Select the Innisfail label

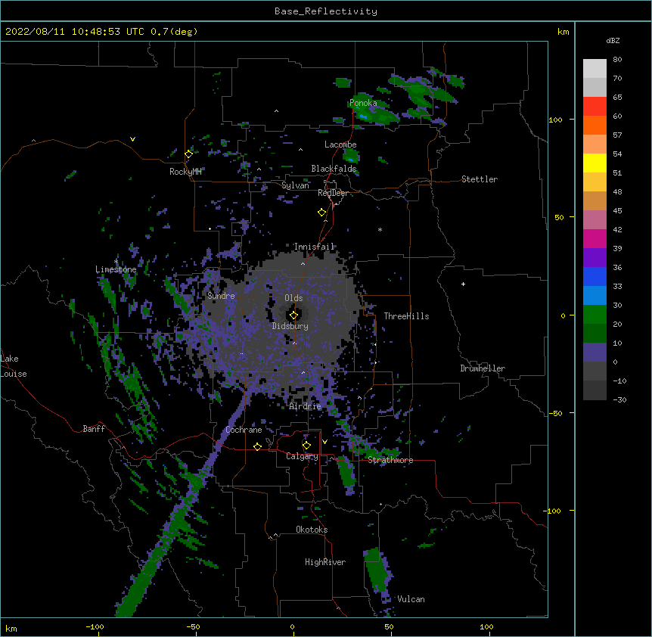(314, 247)
